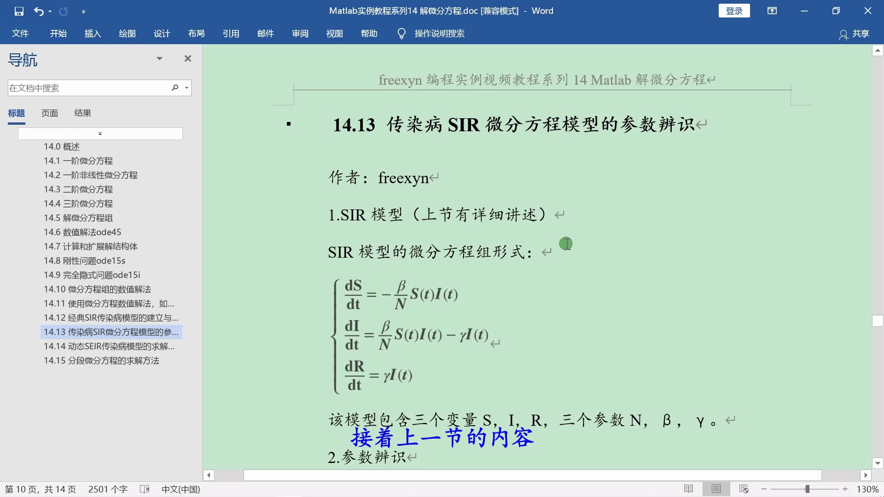Open the navigation pane options dropdown arrow
Viewport: 884px width, 497px height.
coord(159,58)
